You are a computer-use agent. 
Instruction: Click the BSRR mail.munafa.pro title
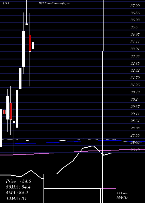54,3
